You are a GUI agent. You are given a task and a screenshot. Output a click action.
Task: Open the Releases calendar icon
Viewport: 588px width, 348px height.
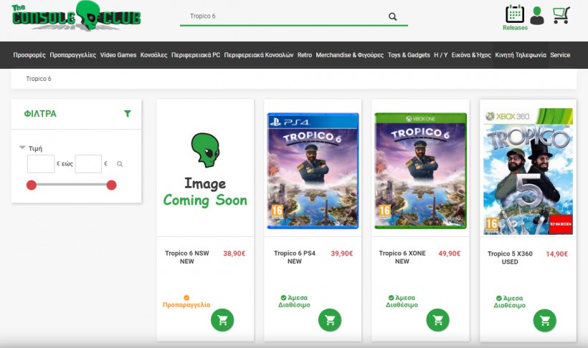click(x=515, y=14)
